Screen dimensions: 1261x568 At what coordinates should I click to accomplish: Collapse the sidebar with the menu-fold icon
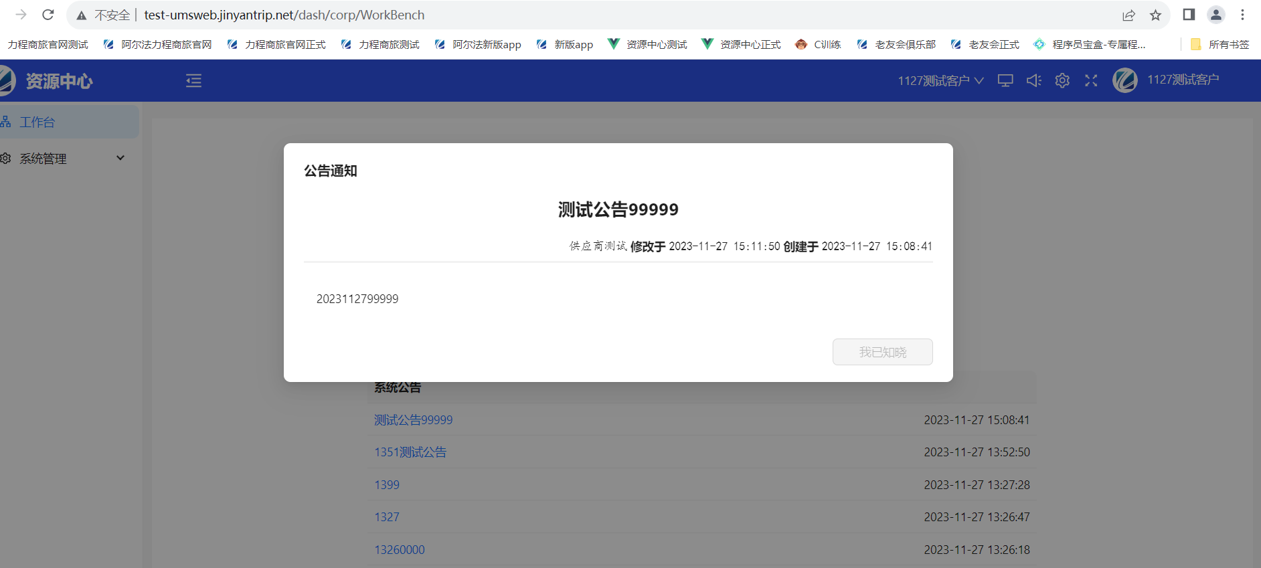[x=193, y=81]
